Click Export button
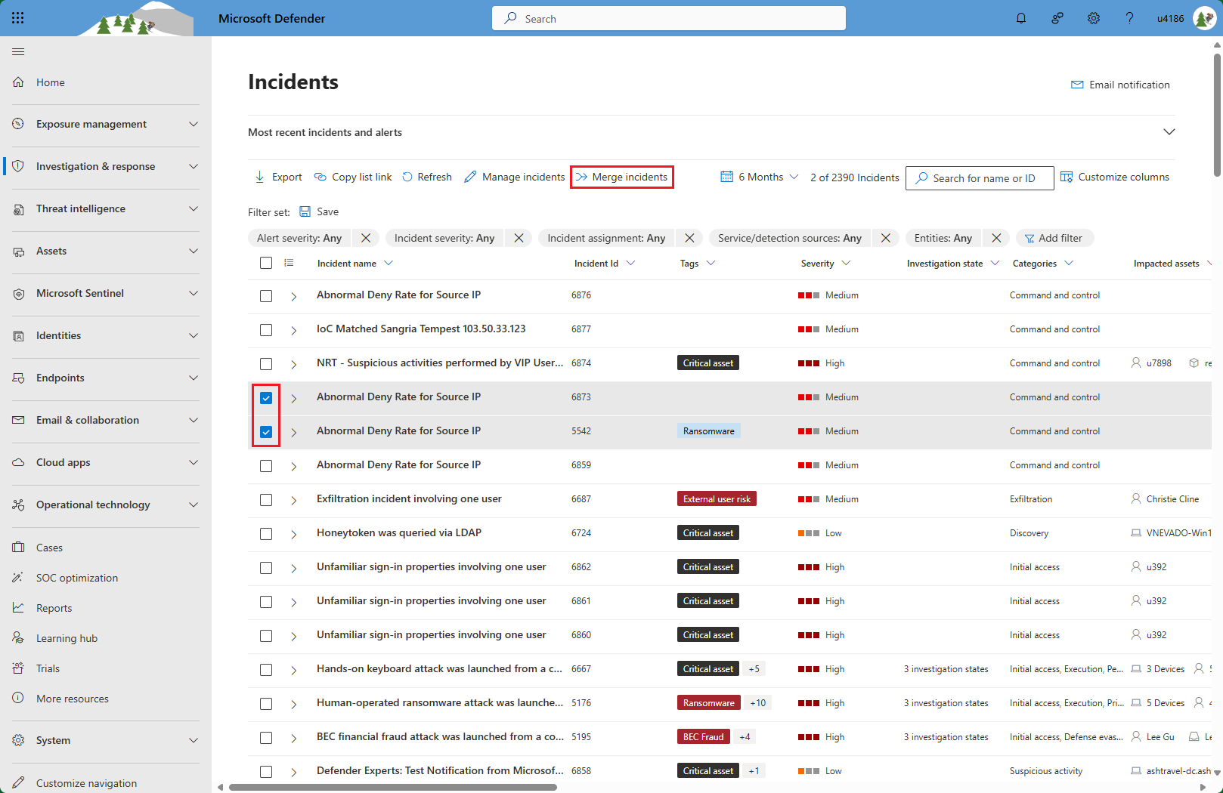Viewport: 1223px width, 793px height. 278,177
